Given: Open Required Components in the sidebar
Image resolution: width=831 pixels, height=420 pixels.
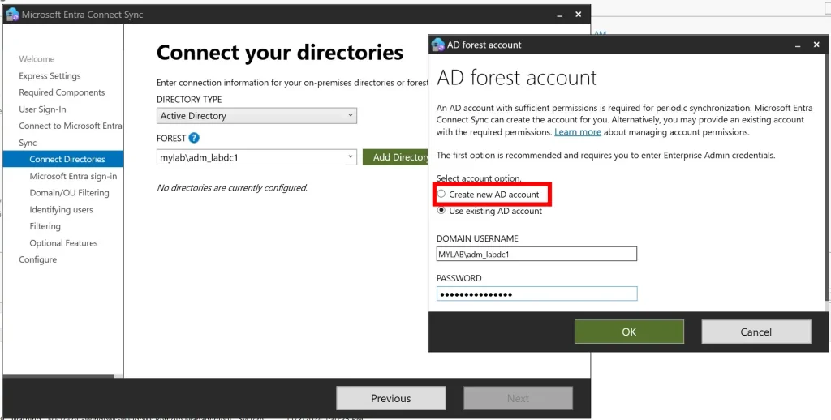Looking at the screenshot, I should coord(62,92).
